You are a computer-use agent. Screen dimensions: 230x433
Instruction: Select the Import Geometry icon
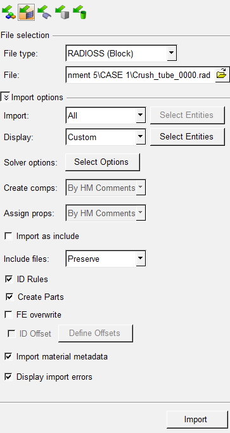coord(44,13)
